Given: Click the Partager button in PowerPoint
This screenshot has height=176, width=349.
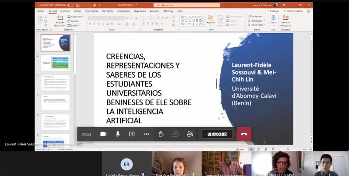Looking at the screenshot, I should [274, 11].
